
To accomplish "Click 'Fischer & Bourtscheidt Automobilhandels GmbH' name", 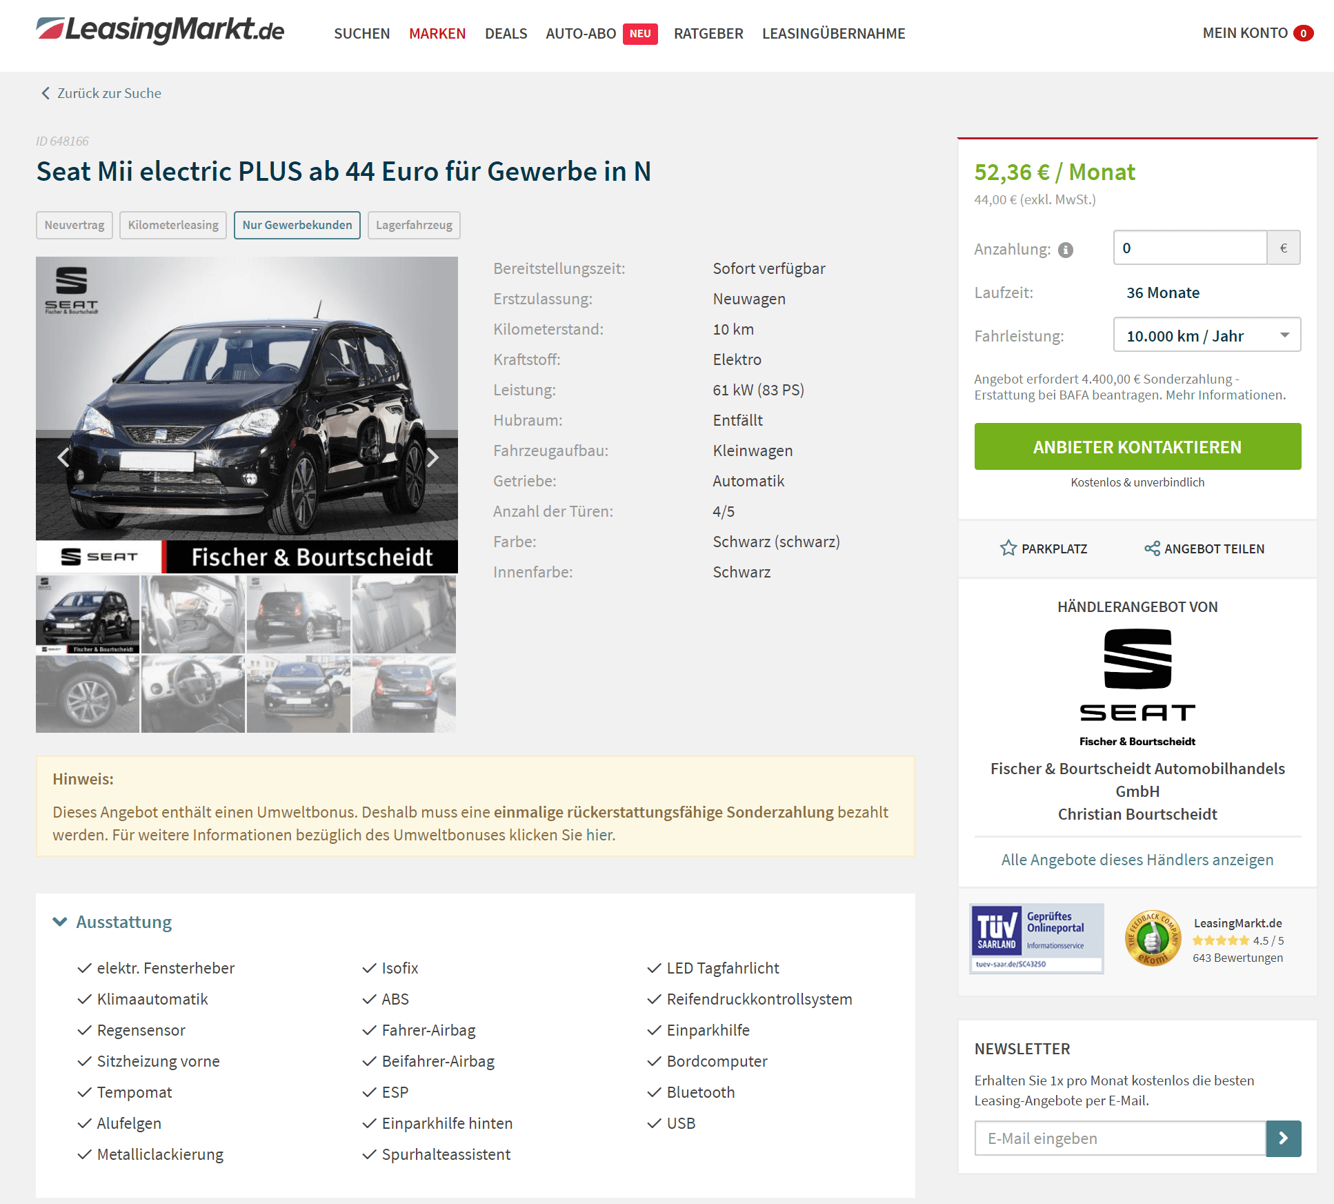I will pyautogui.click(x=1137, y=780).
